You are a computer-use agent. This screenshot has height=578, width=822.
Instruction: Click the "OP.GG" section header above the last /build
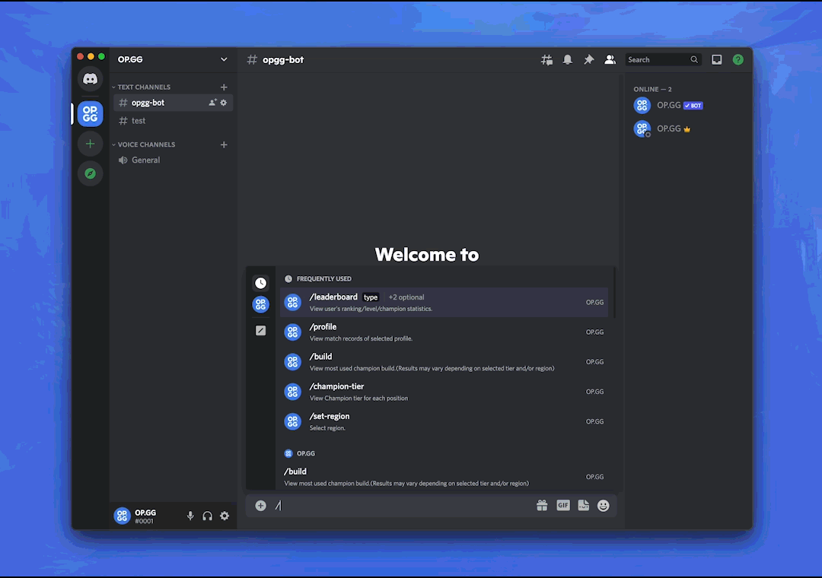306,454
